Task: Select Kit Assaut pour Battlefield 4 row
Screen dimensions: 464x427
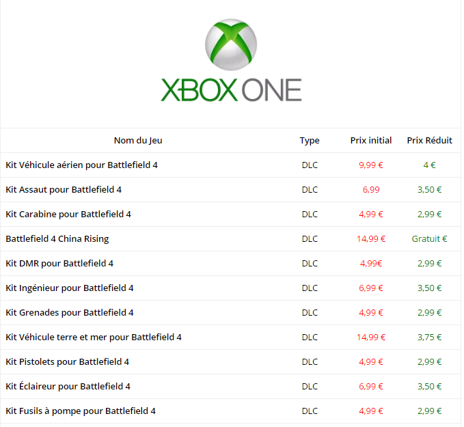Action: click(x=231, y=190)
